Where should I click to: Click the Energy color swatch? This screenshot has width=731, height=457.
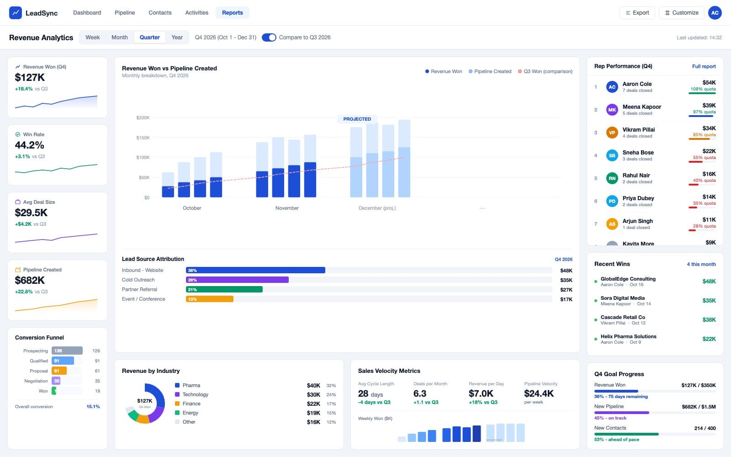coord(177,413)
